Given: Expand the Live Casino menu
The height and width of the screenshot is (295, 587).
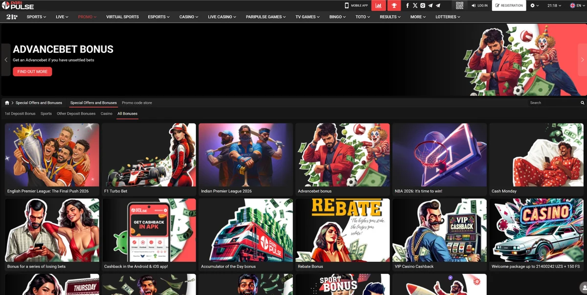Looking at the screenshot, I should [222, 17].
